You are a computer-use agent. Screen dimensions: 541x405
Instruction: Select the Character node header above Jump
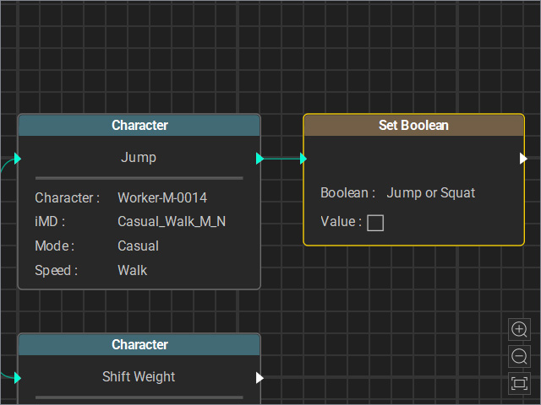(139, 125)
